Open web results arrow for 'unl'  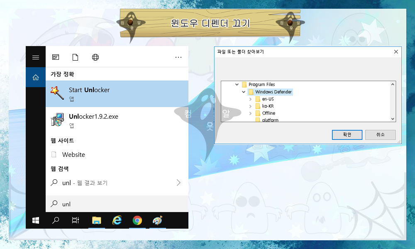[x=178, y=183]
